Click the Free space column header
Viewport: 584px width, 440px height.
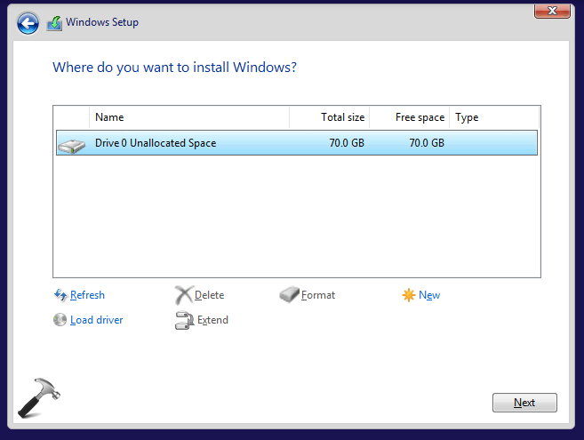409,117
